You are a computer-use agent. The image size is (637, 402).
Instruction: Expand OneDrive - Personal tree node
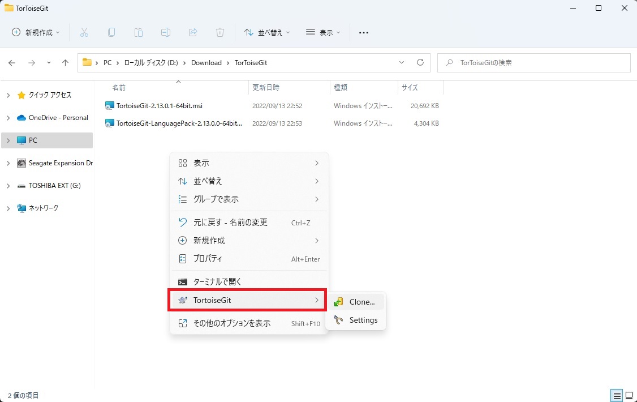[x=8, y=118]
